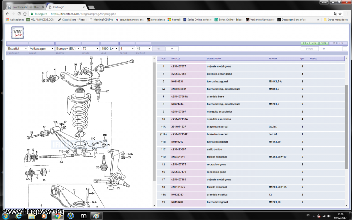Screen dimensions: 352x220
Task: Close the problema itv browser tab
Action: pos(43,7)
